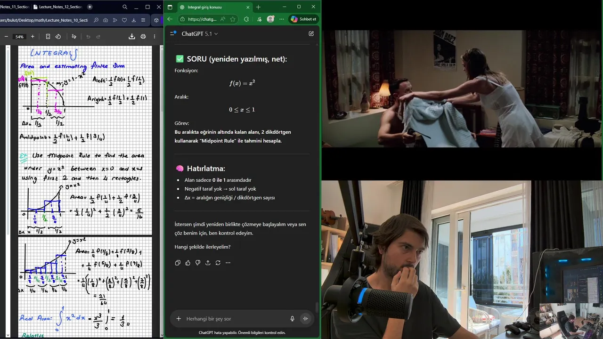Viewport: 603px width, 339px height.
Task: Activate the PDF draw annotation tool
Action: [74, 36]
